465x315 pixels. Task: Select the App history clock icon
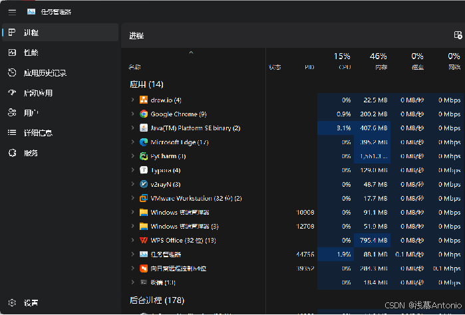[12, 72]
